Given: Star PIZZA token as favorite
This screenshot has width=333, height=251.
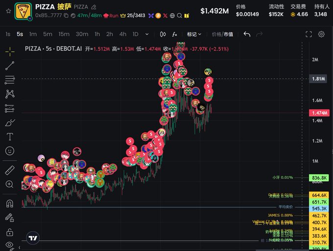Looking at the screenshot, I should (x=8, y=11).
